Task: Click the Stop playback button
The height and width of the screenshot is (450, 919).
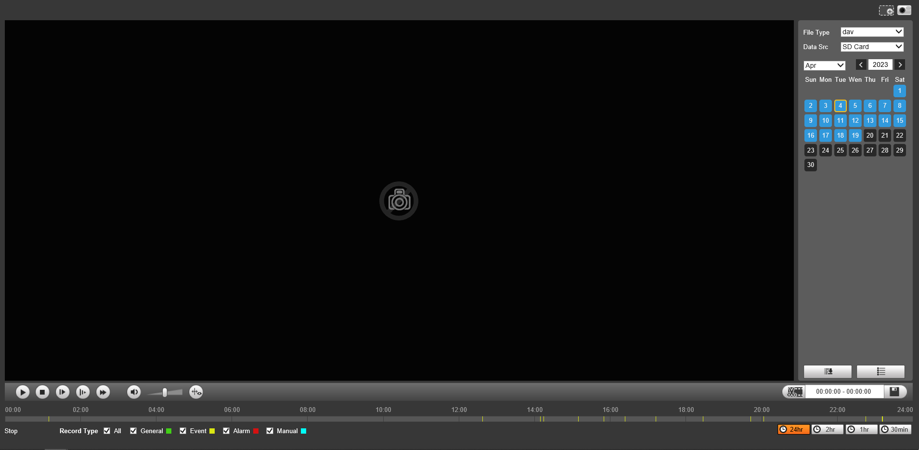Action: pos(42,392)
